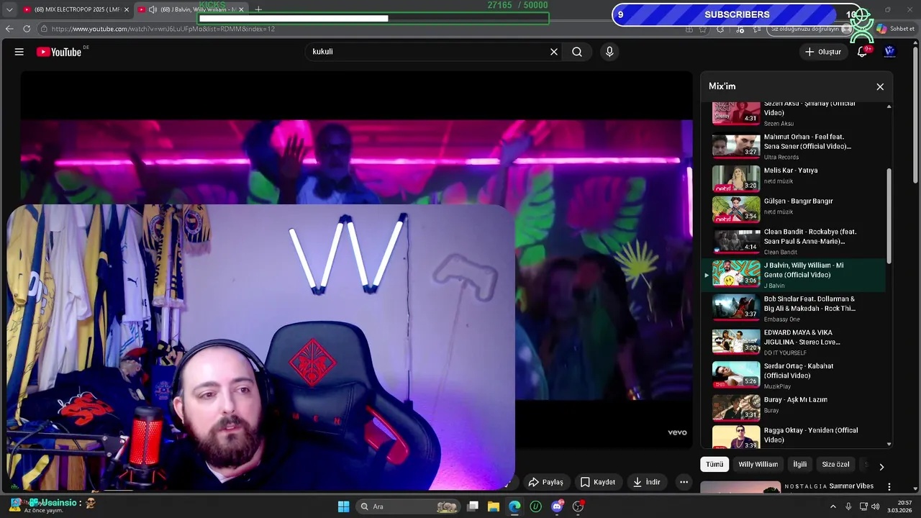The width and height of the screenshot is (921, 518).
Task: Click the system tray volume icon
Action: tap(876, 506)
